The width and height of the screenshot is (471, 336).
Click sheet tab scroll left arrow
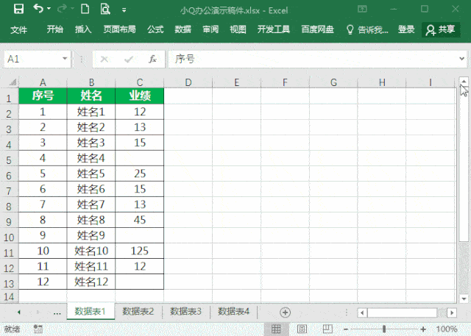[x=19, y=312]
